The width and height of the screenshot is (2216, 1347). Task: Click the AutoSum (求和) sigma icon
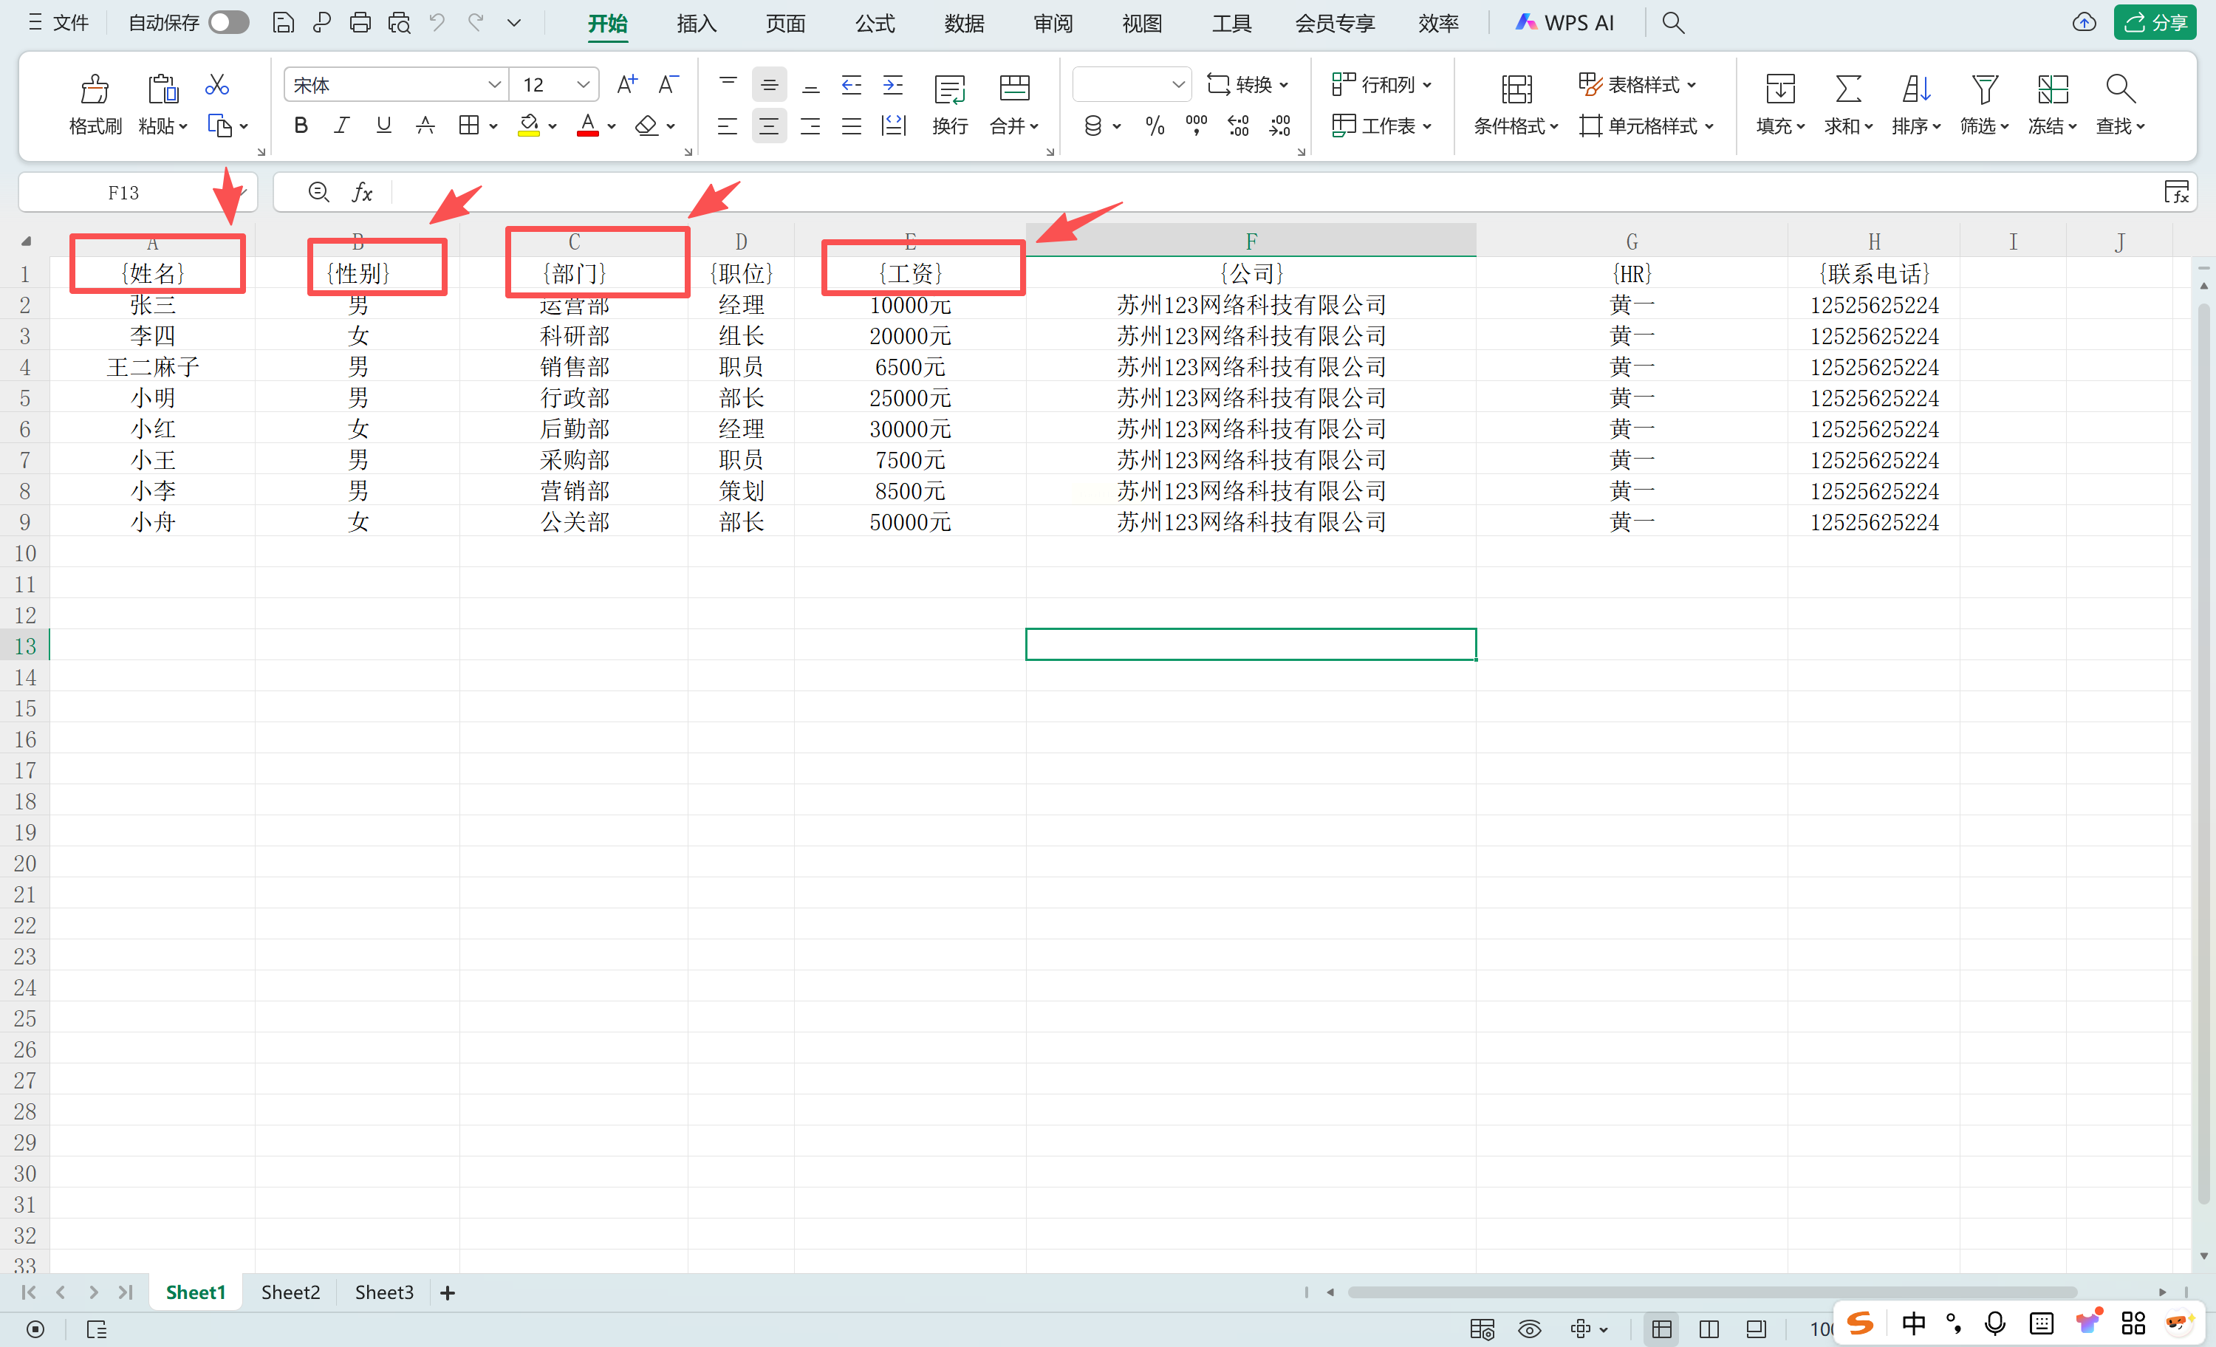pyautogui.click(x=1847, y=89)
